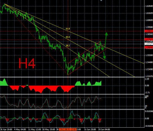
Task: Click the 4 May 04:00 time label
Action: click(20, 129)
